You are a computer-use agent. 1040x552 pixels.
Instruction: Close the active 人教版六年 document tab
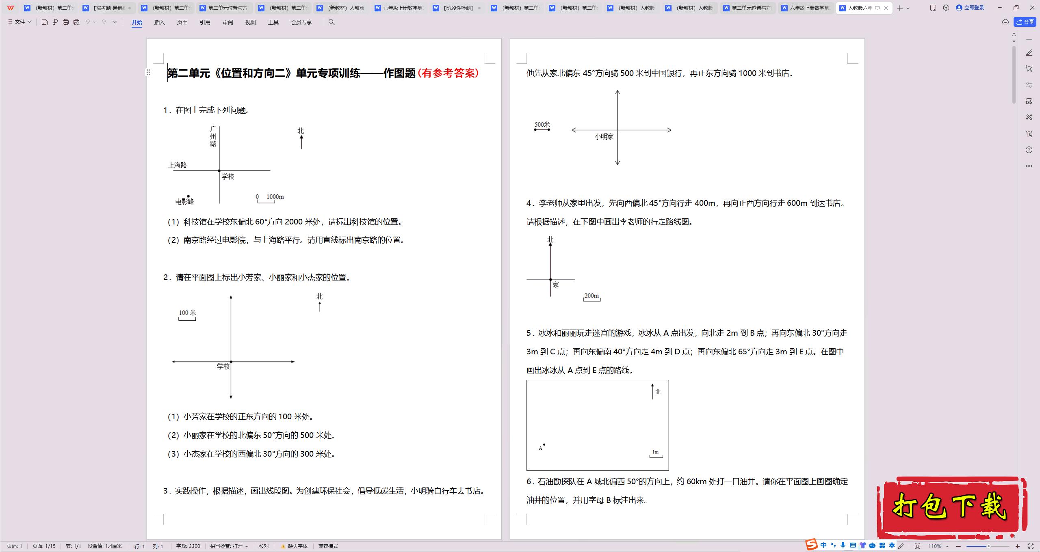click(886, 8)
